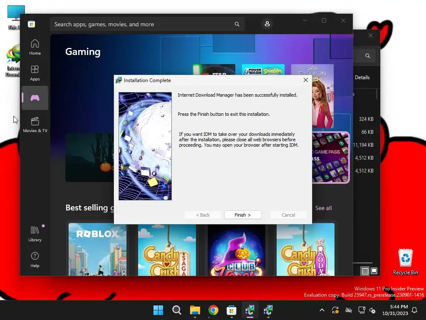The image size is (426, 320).
Task: Click search icon in background Explorer window
Action: click(x=368, y=56)
